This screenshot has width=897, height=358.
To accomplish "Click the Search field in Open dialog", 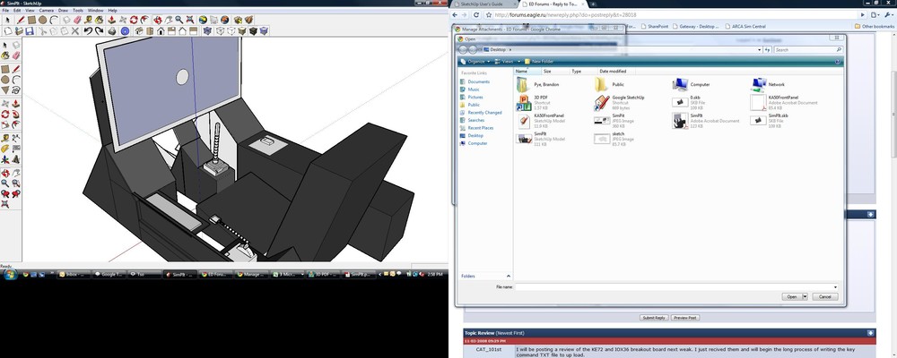I will [x=807, y=50].
